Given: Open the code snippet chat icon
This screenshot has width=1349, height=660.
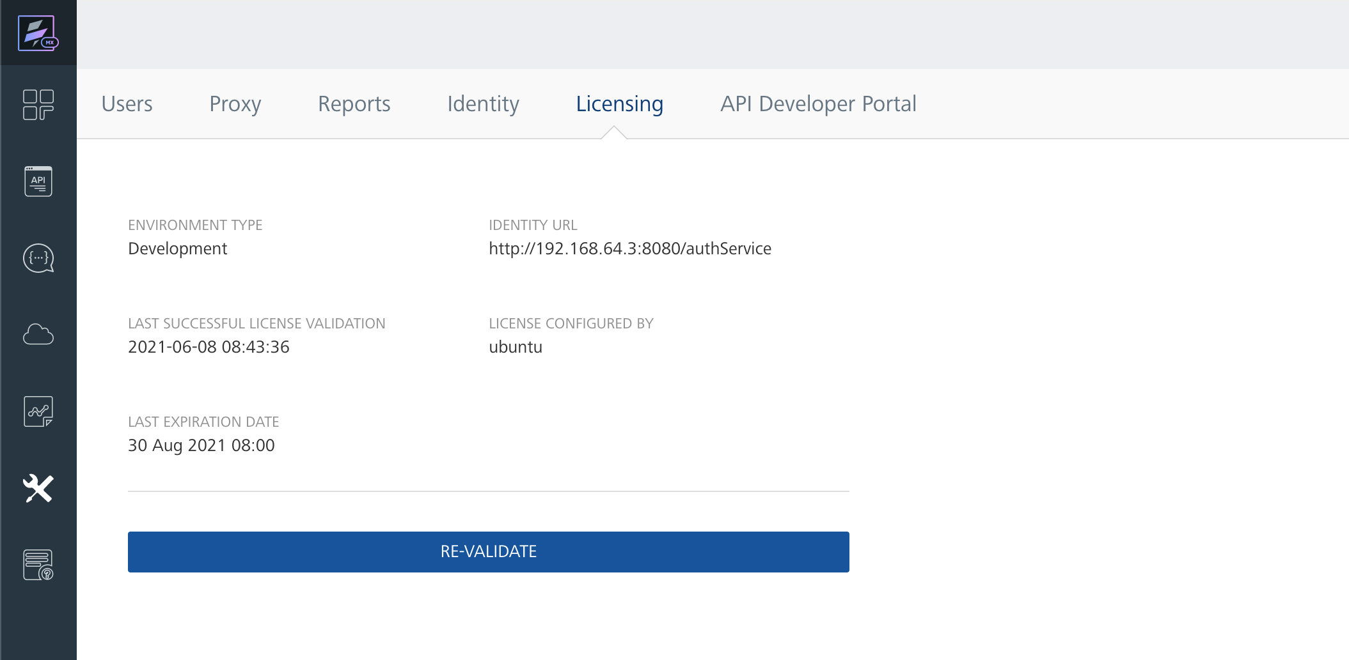Looking at the screenshot, I should click(x=38, y=257).
